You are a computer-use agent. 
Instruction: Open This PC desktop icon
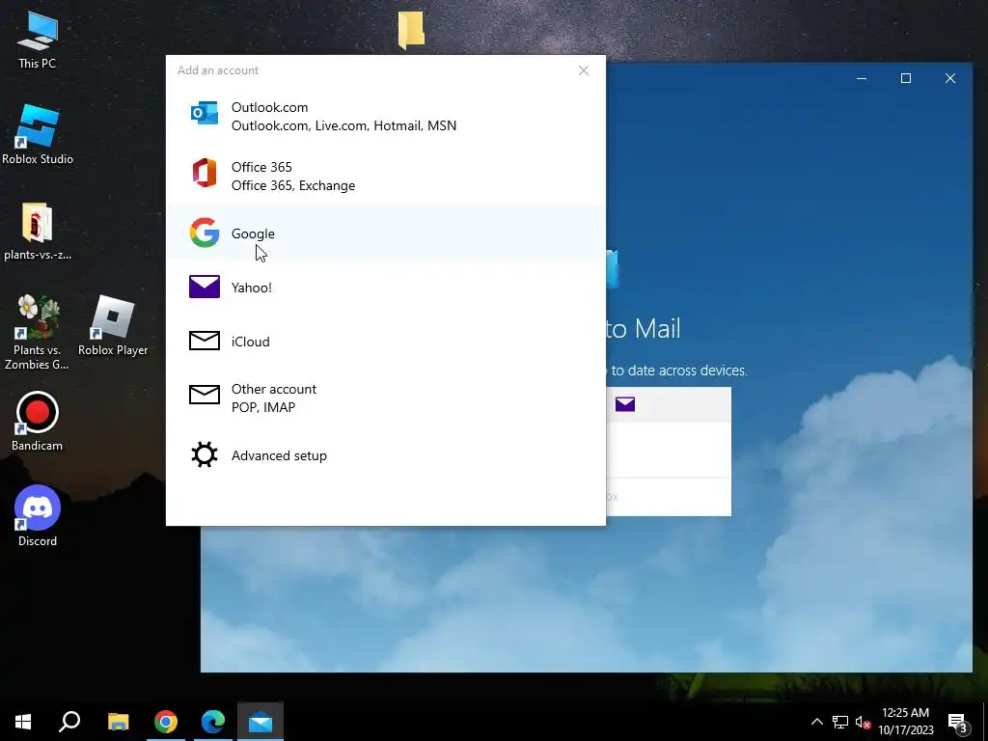click(38, 41)
